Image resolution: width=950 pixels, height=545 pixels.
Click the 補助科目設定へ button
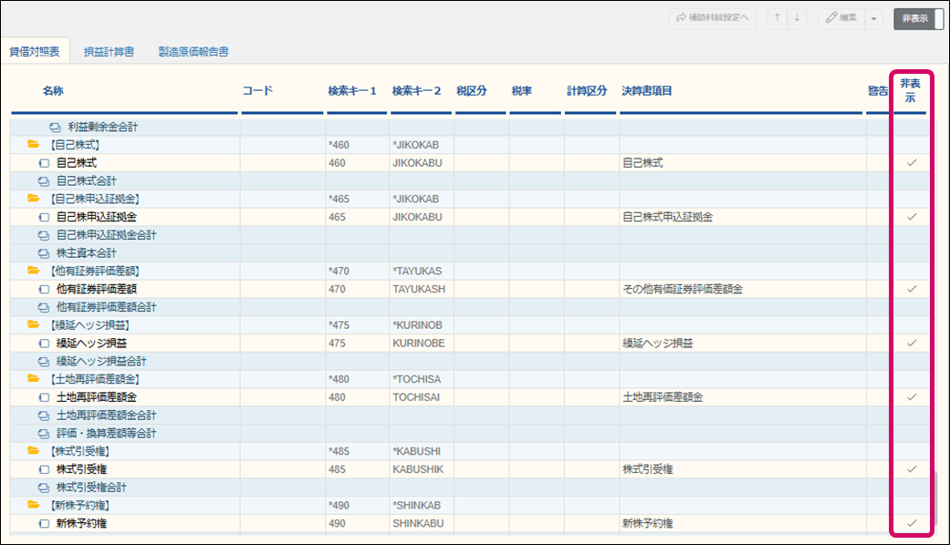tap(712, 18)
